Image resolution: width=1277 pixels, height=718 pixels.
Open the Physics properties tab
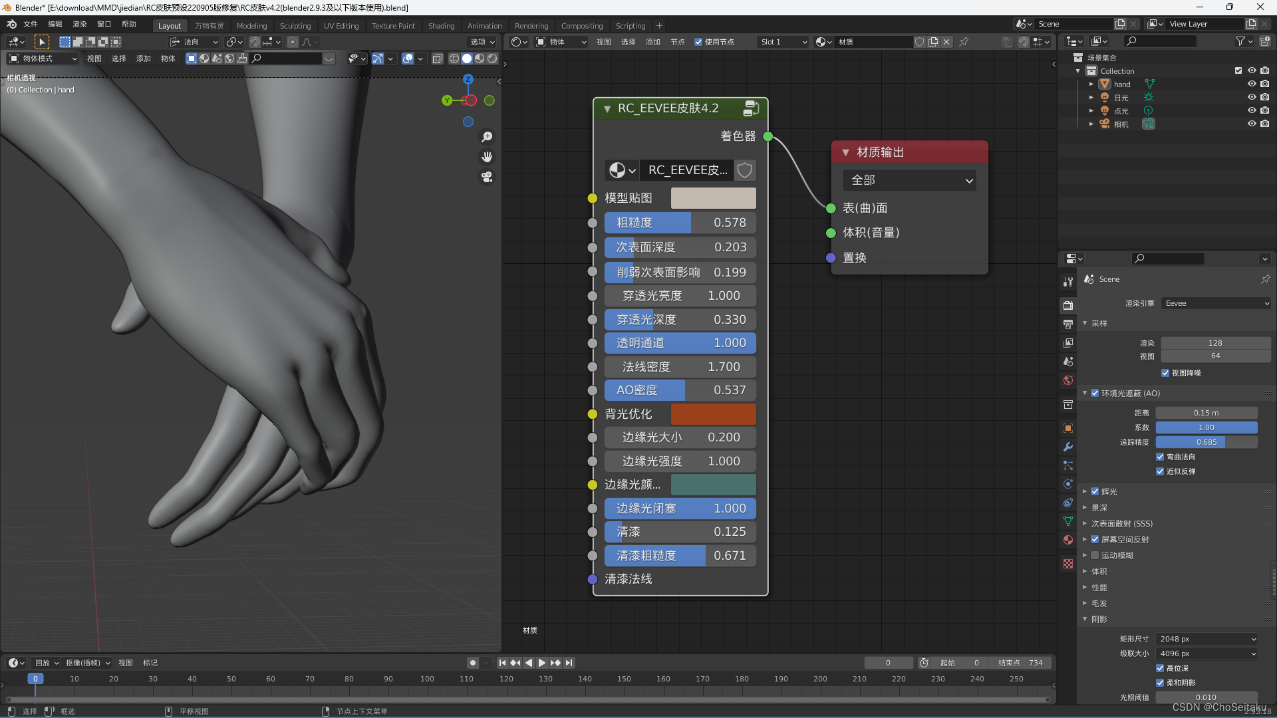point(1068,484)
